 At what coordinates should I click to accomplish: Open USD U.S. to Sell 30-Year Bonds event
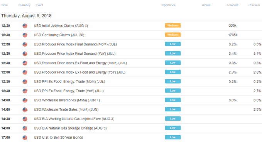58,138
